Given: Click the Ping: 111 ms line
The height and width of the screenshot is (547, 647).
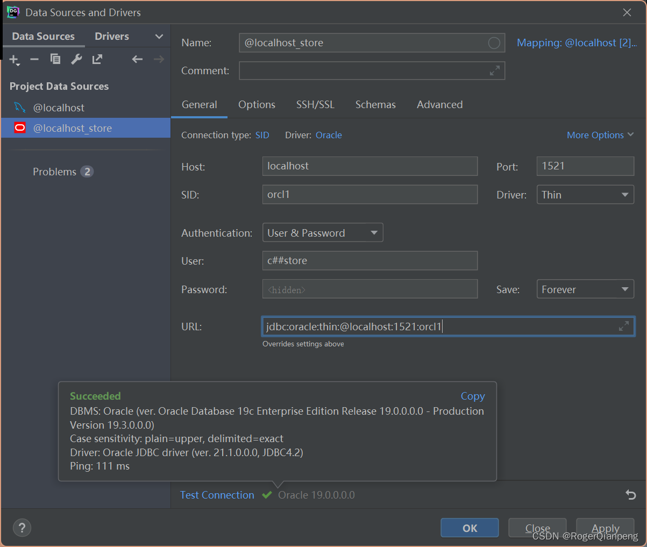Looking at the screenshot, I should pyautogui.click(x=100, y=466).
